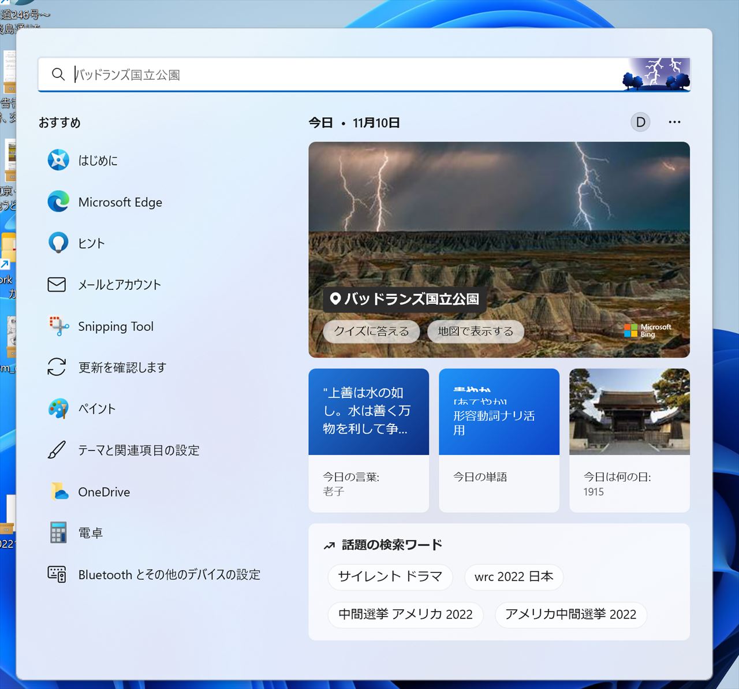Click the Microsoft Bing logo
Screen dimensions: 739x689
648,330
